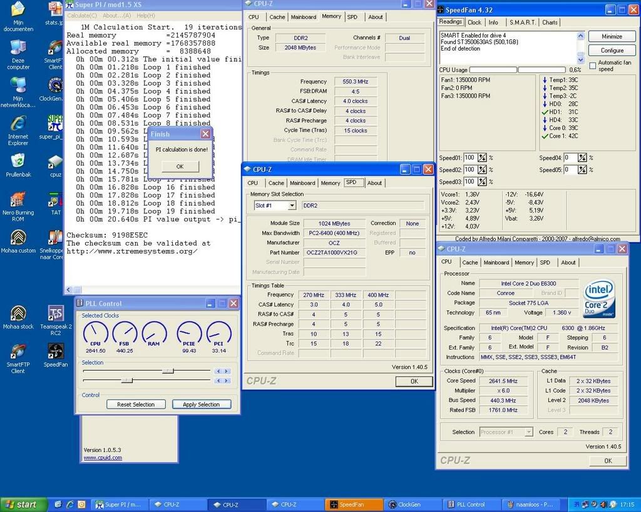The width and height of the screenshot is (641, 512).
Task: Click the Checksum: 9198E5EC line
Action: click(107, 235)
